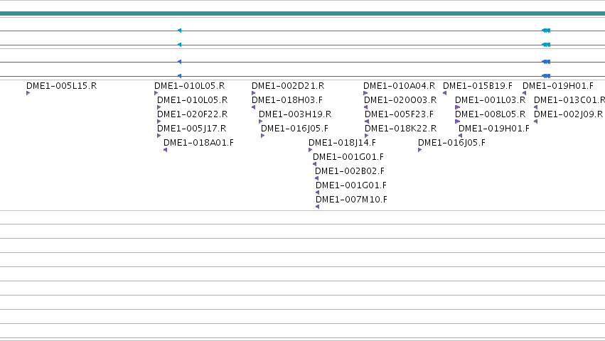Select the DME1-010A04.R feature
605x341 pixels.
pyautogui.click(x=399, y=86)
